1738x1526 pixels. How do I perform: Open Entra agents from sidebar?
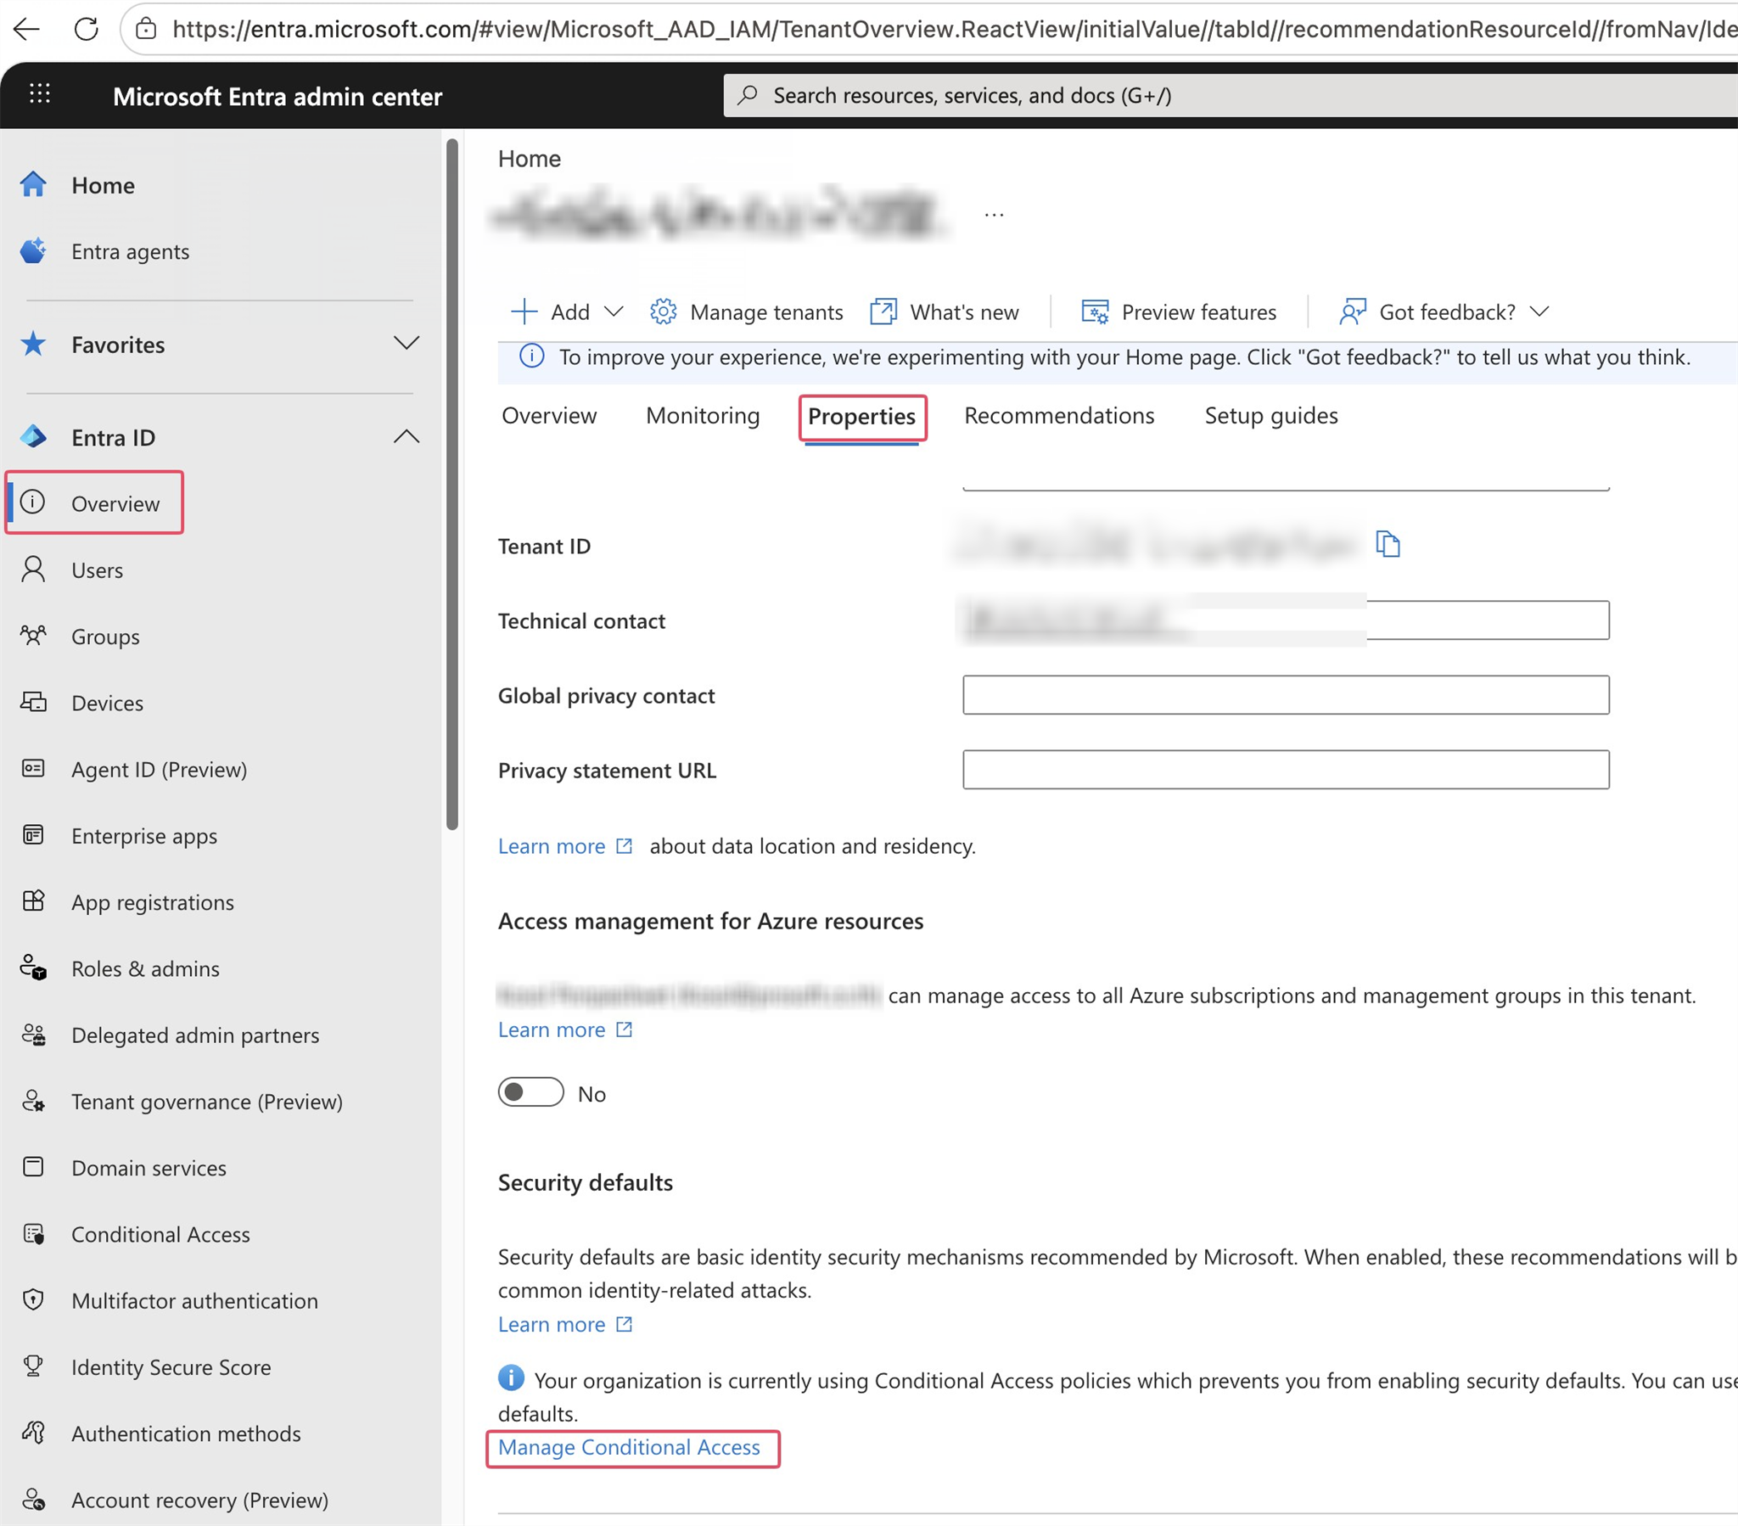point(129,252)
